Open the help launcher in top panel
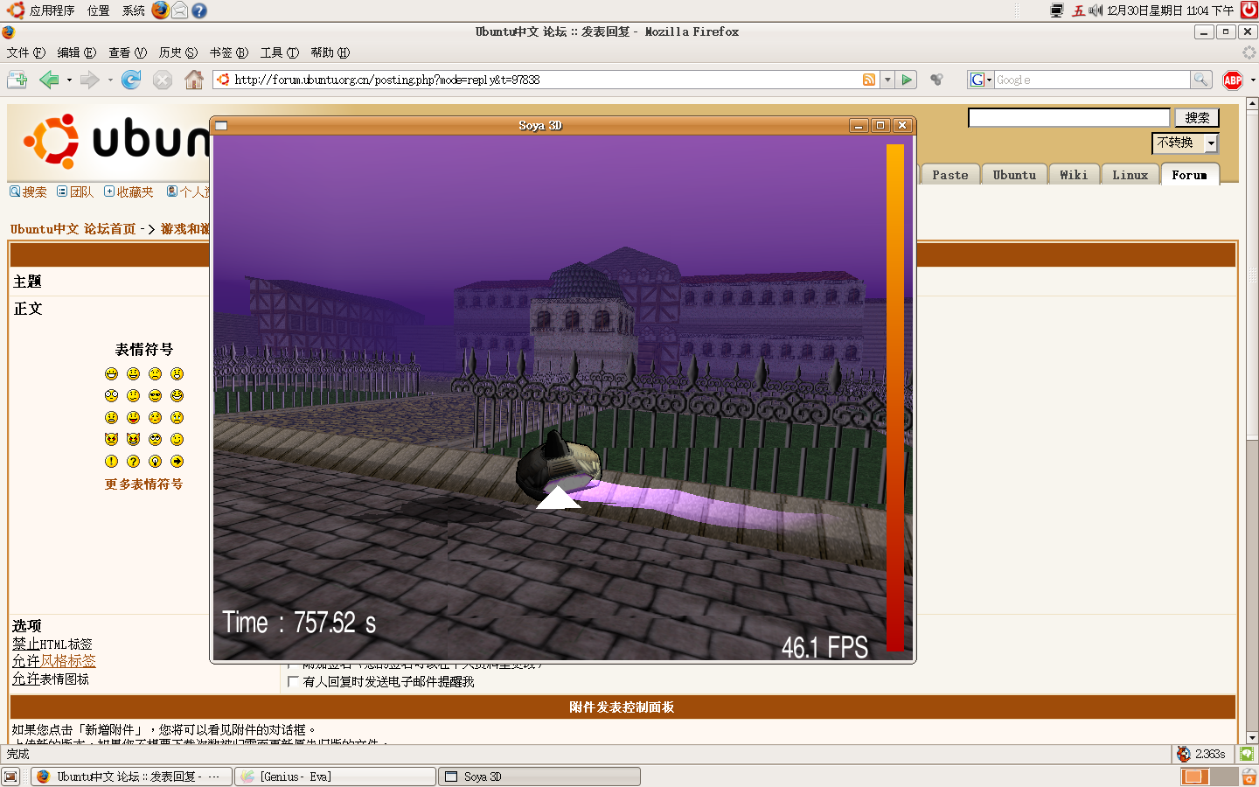 (x=199, y=10)
